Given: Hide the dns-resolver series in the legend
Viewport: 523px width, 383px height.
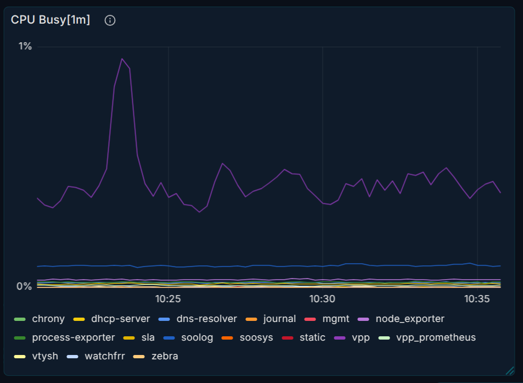Looking at the screenshot, I should tap(207, 319).
